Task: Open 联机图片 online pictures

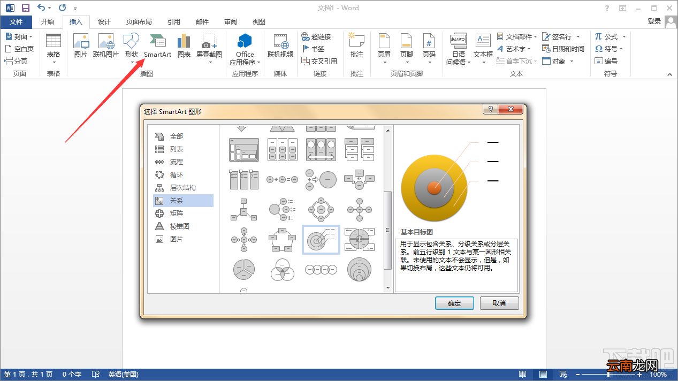Action: coord(106,46)
